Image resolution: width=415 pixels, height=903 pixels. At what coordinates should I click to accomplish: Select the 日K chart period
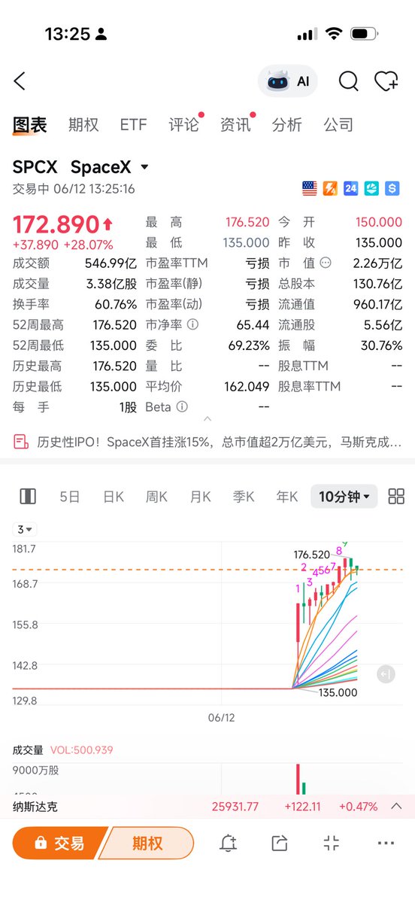tap(114, 497)
